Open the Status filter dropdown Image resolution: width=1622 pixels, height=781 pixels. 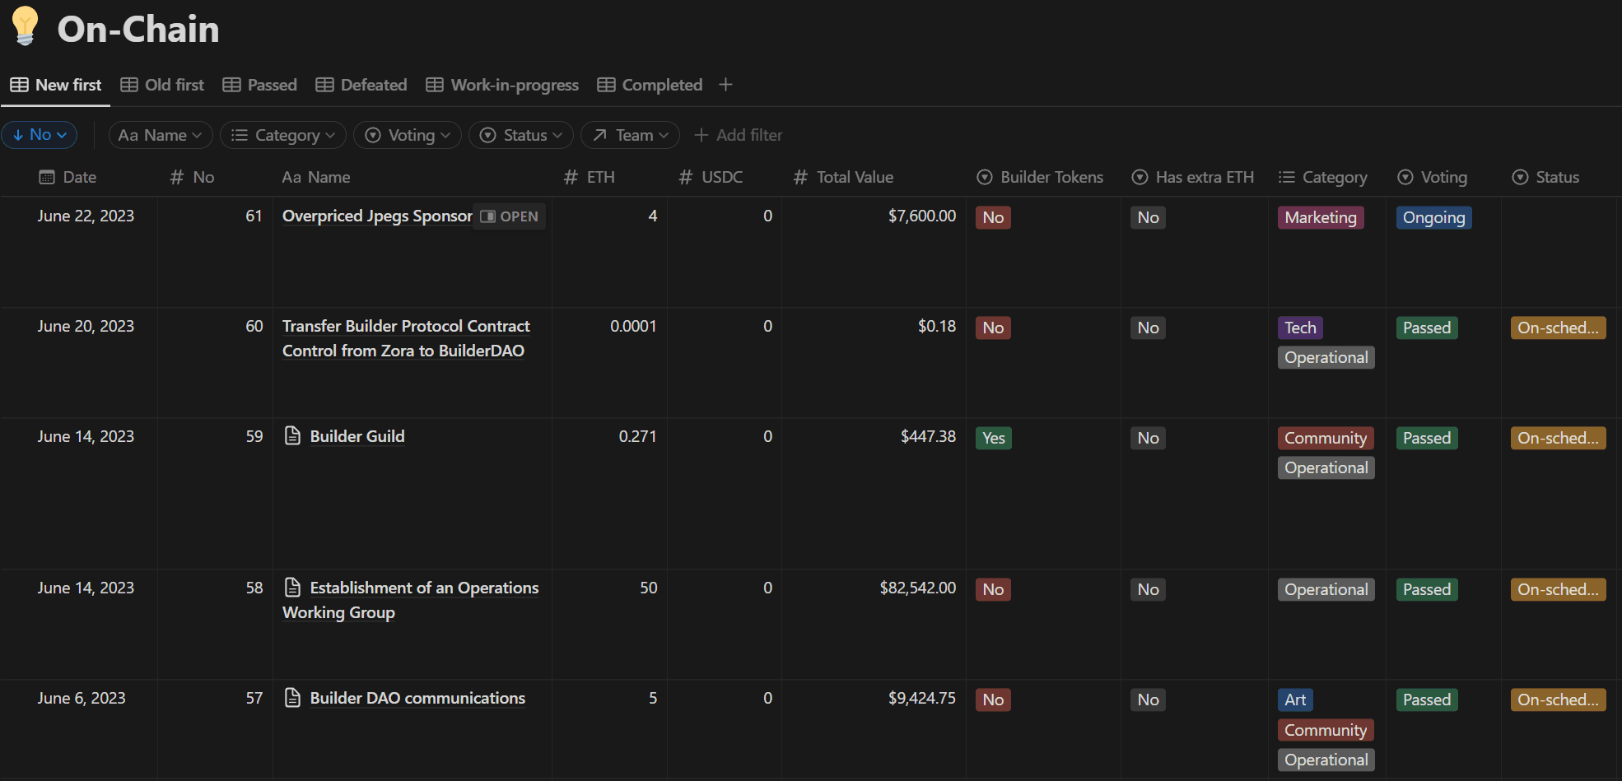pos(521,135)
